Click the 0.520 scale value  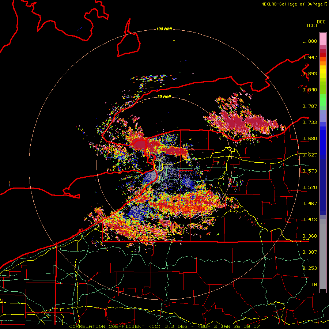tap(310, 188)
